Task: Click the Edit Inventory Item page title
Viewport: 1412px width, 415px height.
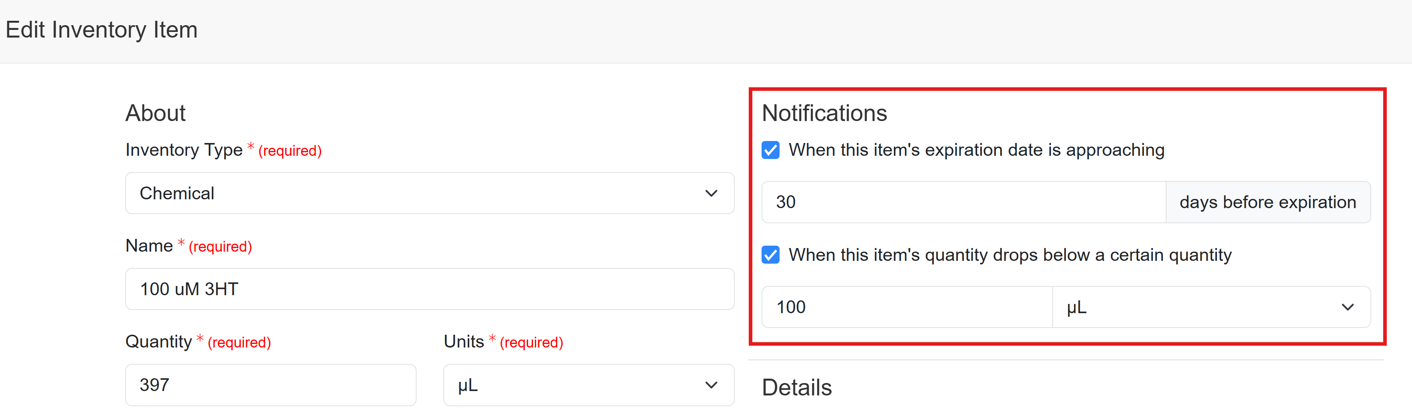Action: [102, 30]
